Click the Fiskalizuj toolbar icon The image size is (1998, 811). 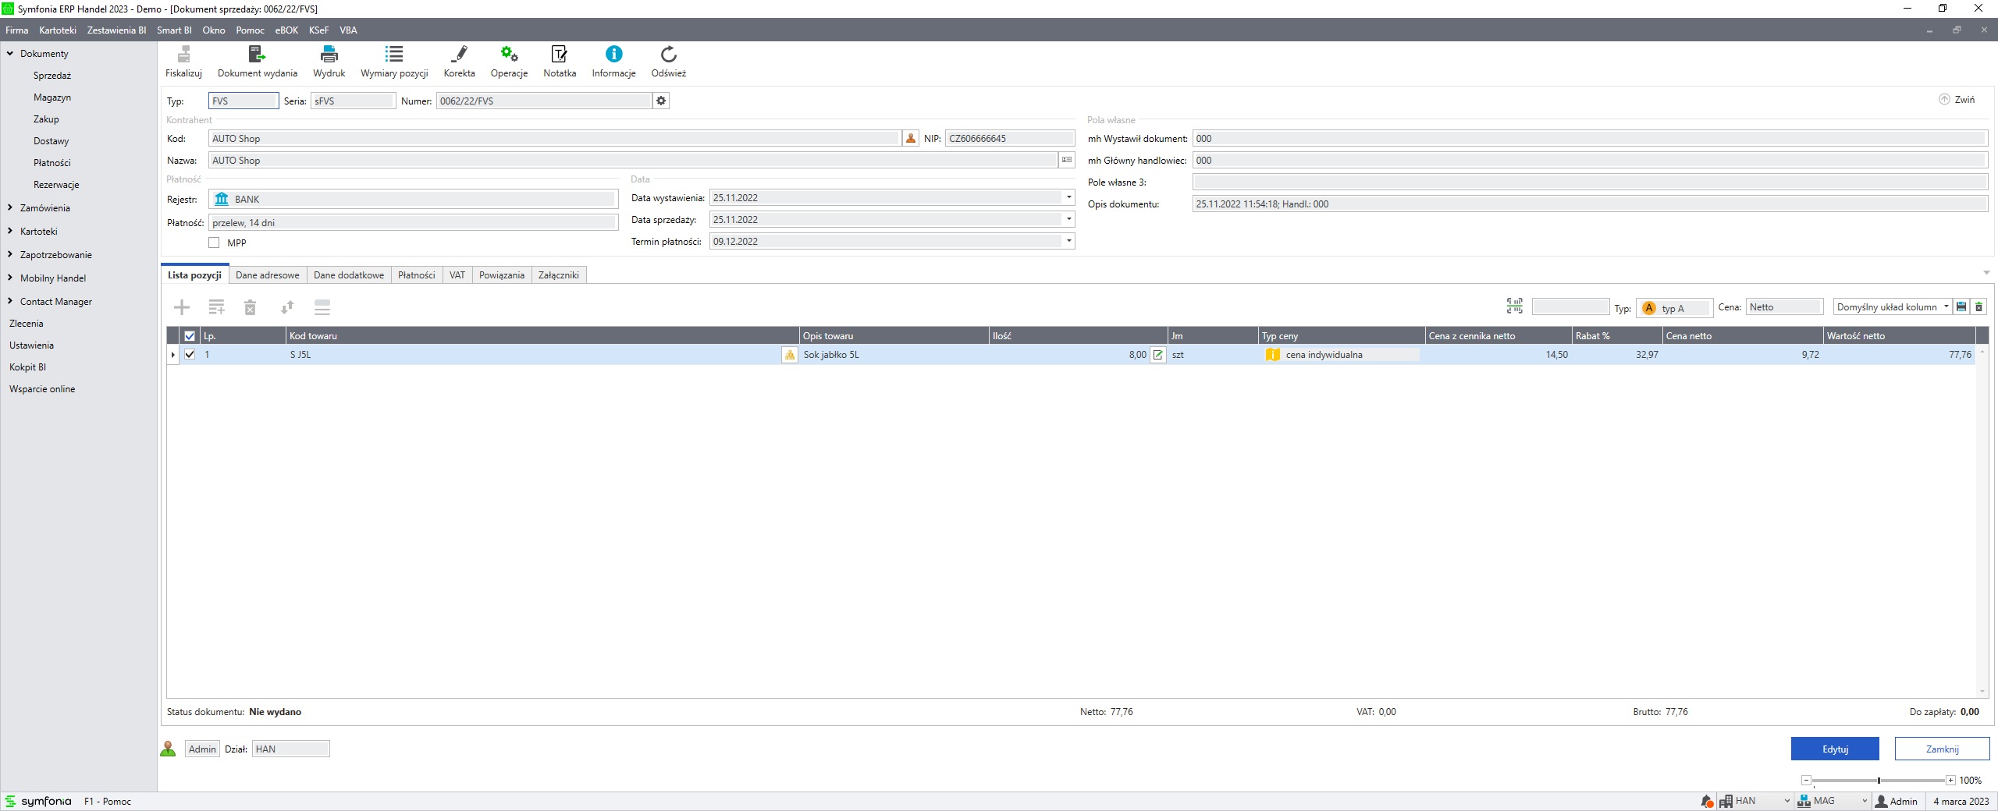coord(183,55)
